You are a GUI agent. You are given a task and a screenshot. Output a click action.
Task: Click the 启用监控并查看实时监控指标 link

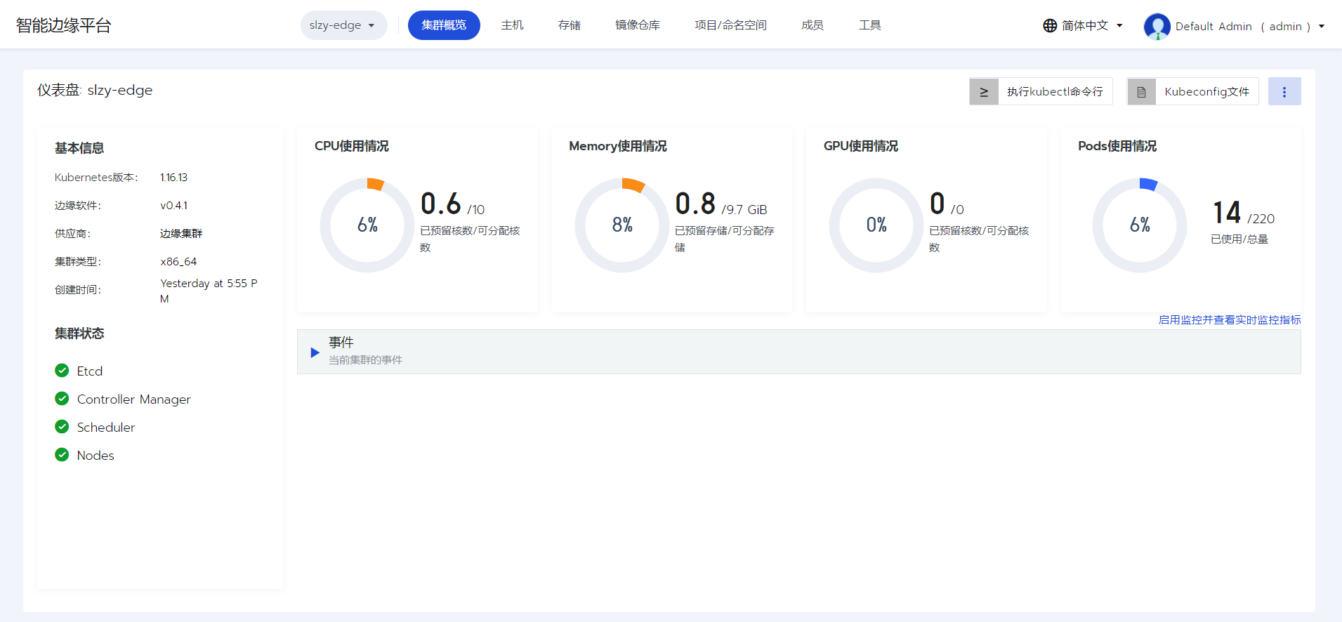coord(1229,320)
